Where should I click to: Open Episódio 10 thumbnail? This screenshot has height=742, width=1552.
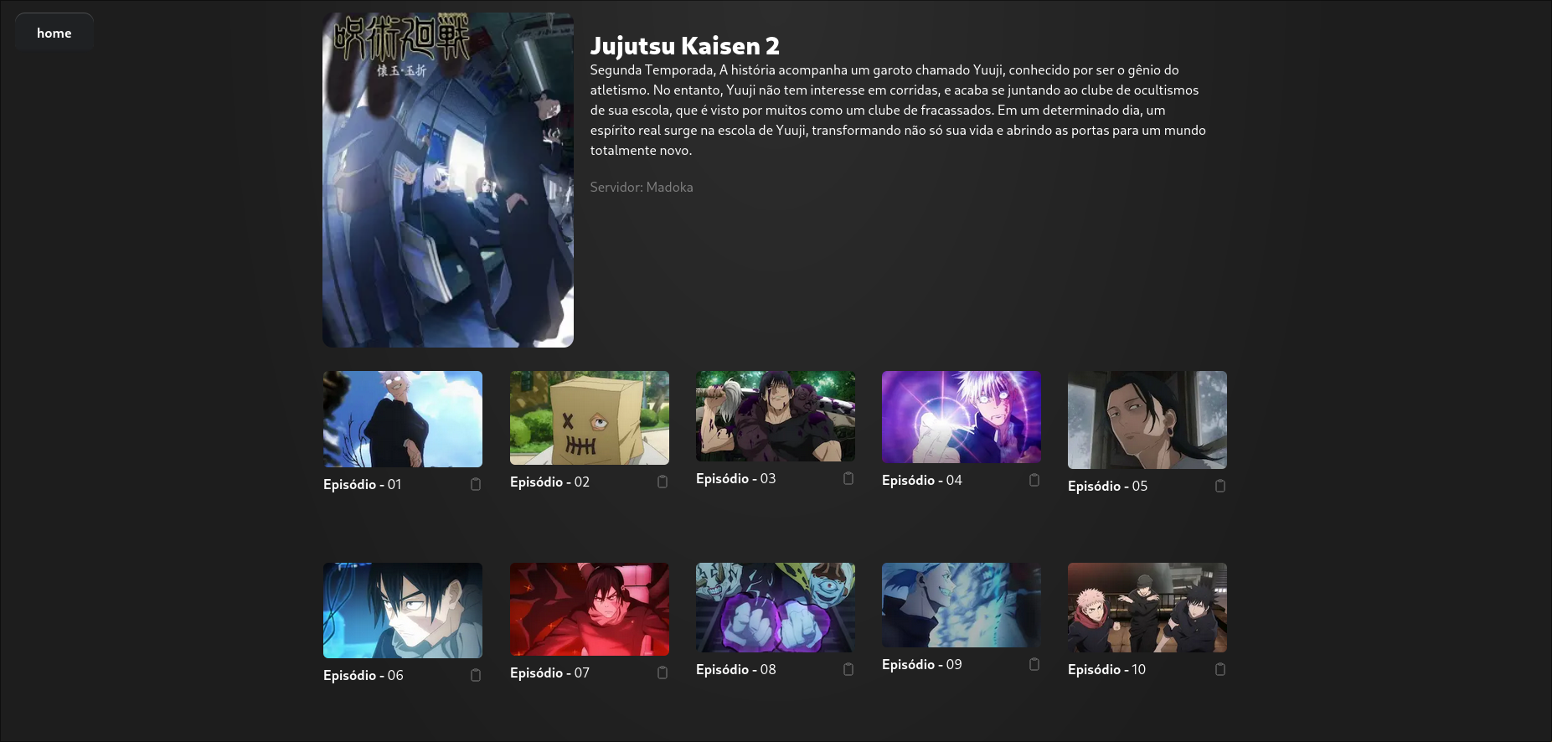[1147, 607]
